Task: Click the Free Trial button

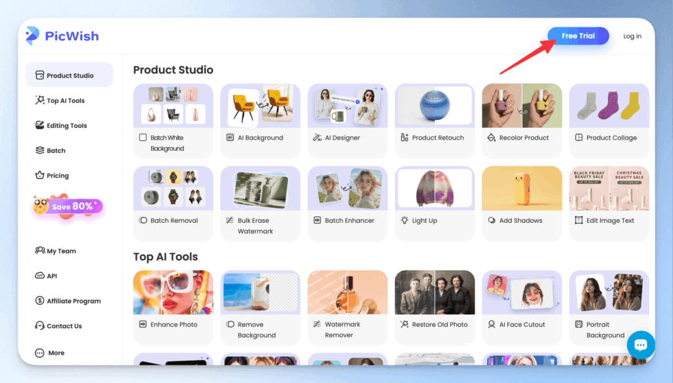Action: (x=578, y=36)
